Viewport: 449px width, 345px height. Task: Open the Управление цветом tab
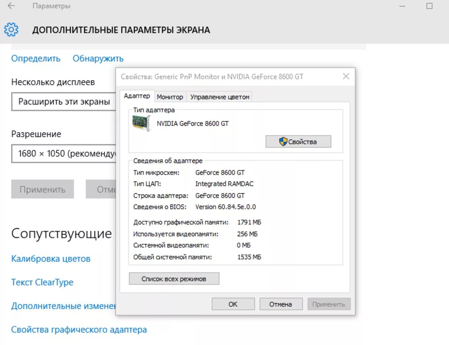click(x=220, y=97)
